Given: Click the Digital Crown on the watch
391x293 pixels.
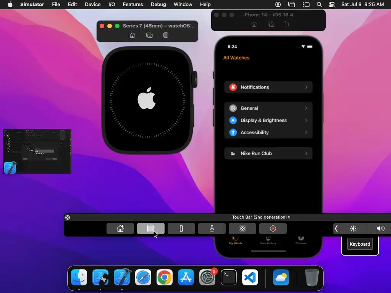Looking at the screenshot, I should coord(194,79).
